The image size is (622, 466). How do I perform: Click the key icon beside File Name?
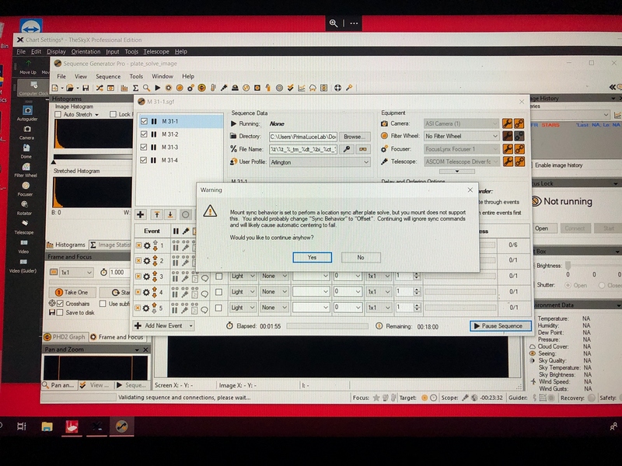347,149
